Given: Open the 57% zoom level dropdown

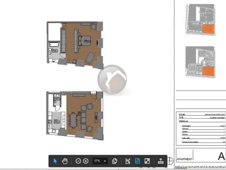Looking at the screenshot, I should [x=100, y=161].
